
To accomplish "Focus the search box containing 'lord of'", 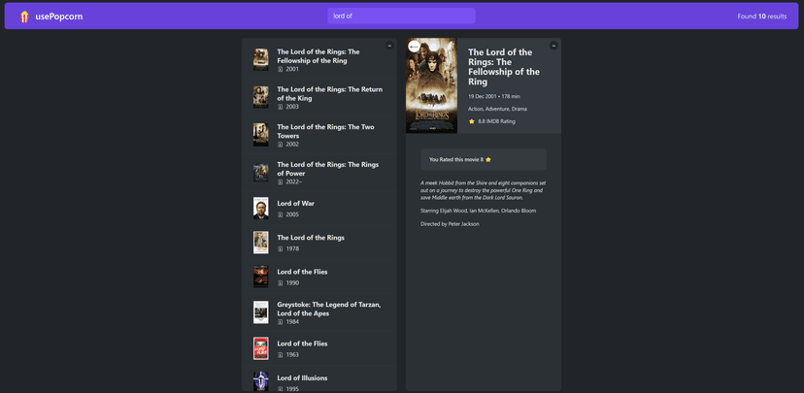I will coord(401,16).
